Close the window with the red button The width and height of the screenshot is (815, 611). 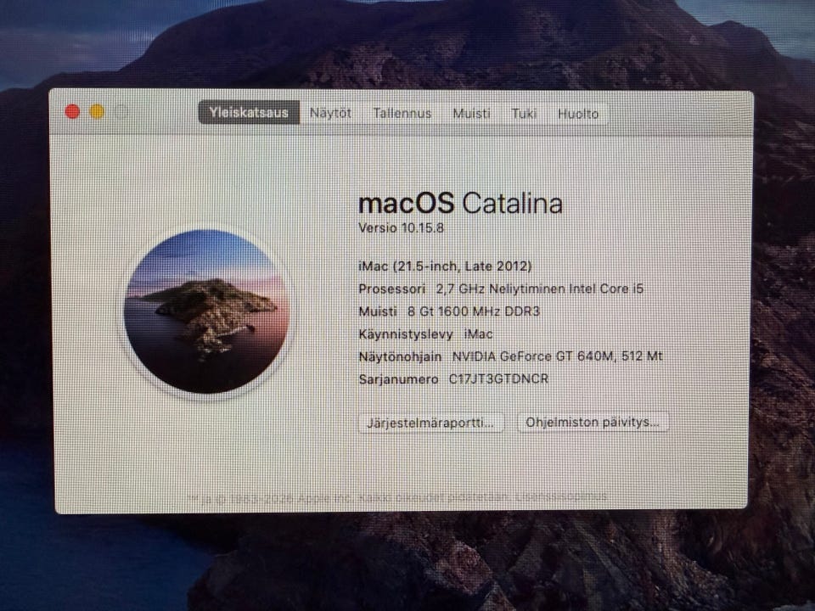(72, 111)
